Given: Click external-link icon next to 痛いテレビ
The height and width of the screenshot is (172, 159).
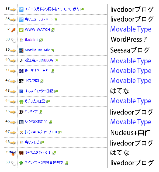Looking at the screenshot, I should pos(42,143).
